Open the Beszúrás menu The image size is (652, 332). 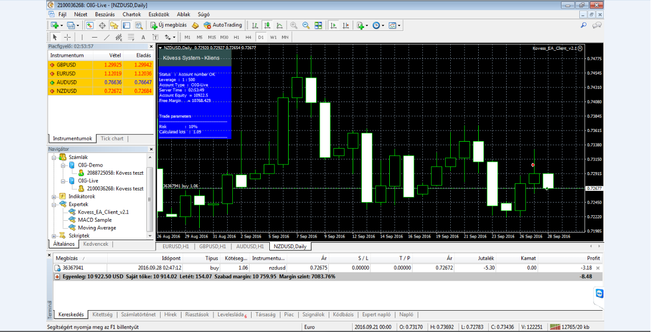click(x=104, y=14)
